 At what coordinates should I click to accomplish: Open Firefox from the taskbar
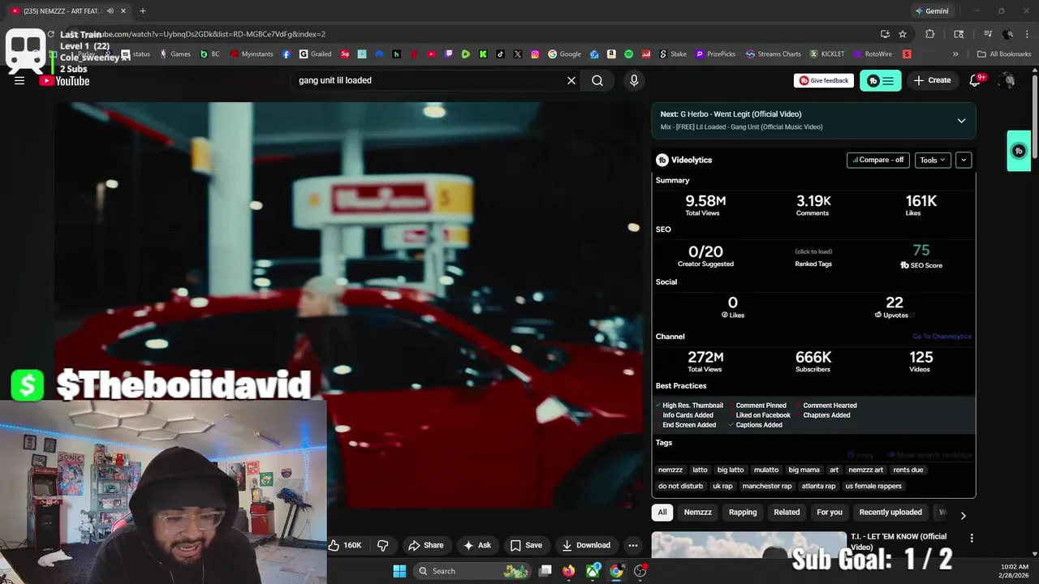coord(569,571)
